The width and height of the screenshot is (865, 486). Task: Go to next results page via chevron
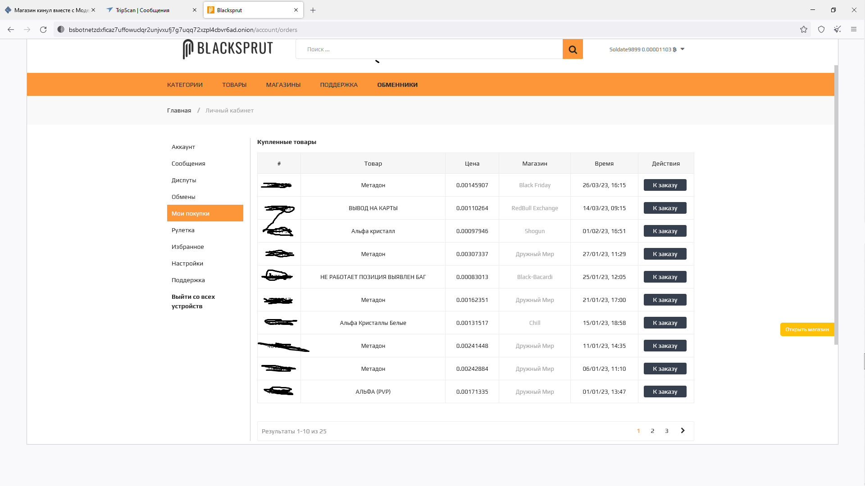683,431
